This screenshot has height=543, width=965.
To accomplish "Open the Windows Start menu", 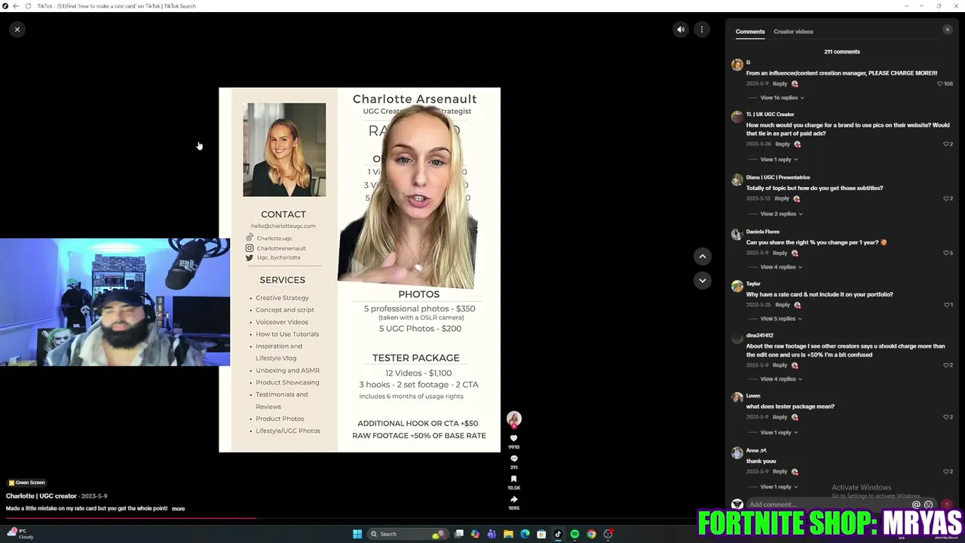I will click(357, 534).
